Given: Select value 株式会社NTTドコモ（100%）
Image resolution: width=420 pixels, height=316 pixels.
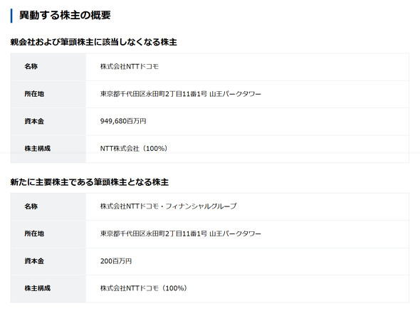Looking at the screenshot, I should coord(144,288).
